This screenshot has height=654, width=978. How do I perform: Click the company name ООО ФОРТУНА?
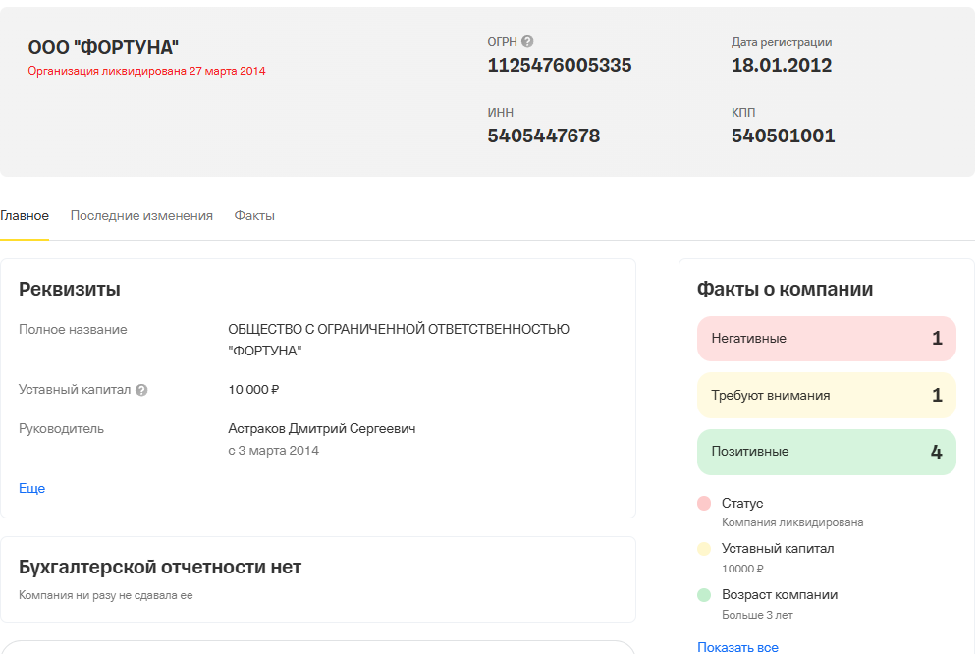tap(103, 44)
